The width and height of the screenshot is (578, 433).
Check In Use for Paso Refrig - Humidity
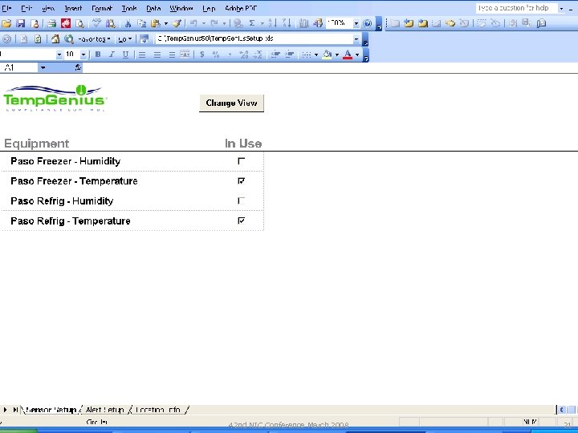pyautogui.click(x=241, y=200)
